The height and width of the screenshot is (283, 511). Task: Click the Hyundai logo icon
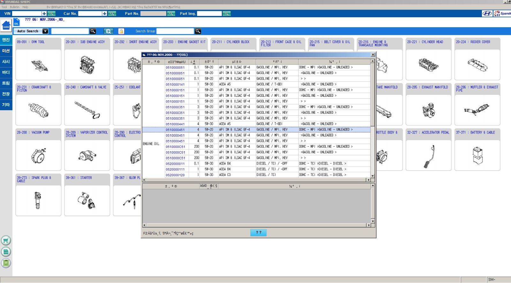click(487, 13)
